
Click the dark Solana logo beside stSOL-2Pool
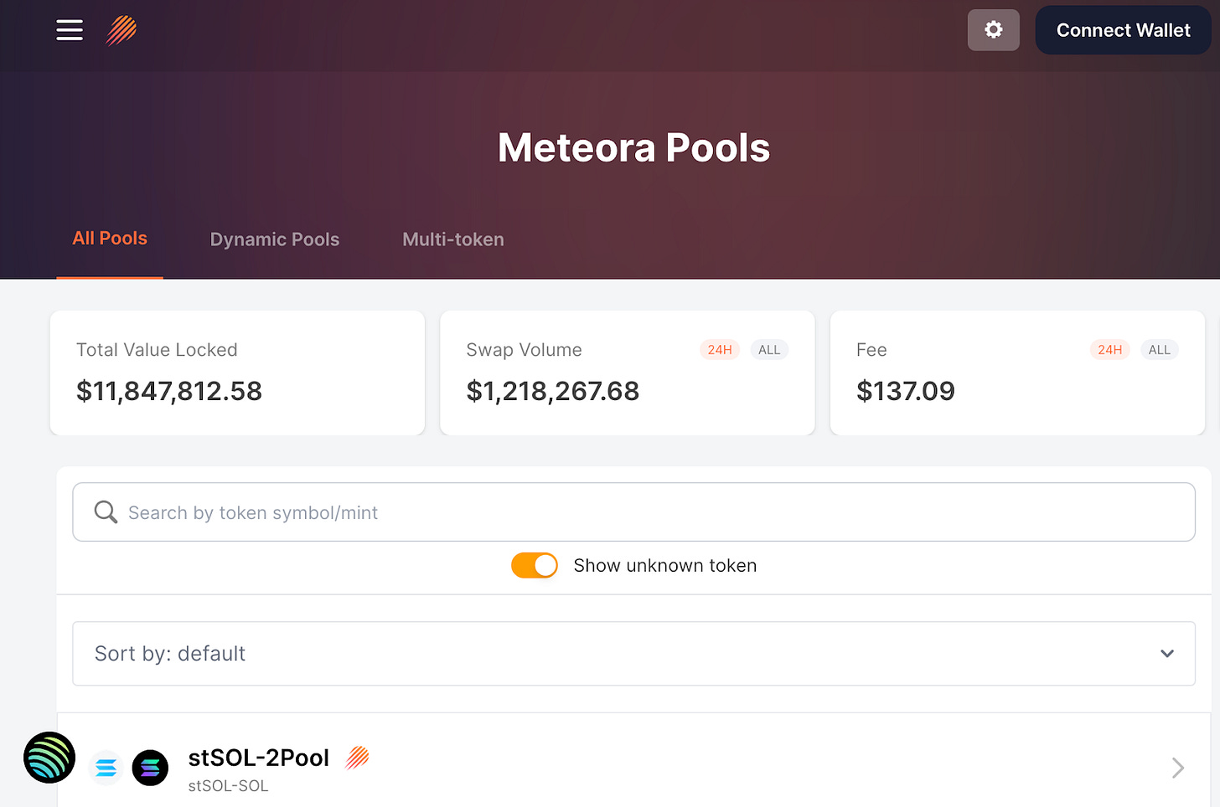pyautogui.click(x=150, y=768)
